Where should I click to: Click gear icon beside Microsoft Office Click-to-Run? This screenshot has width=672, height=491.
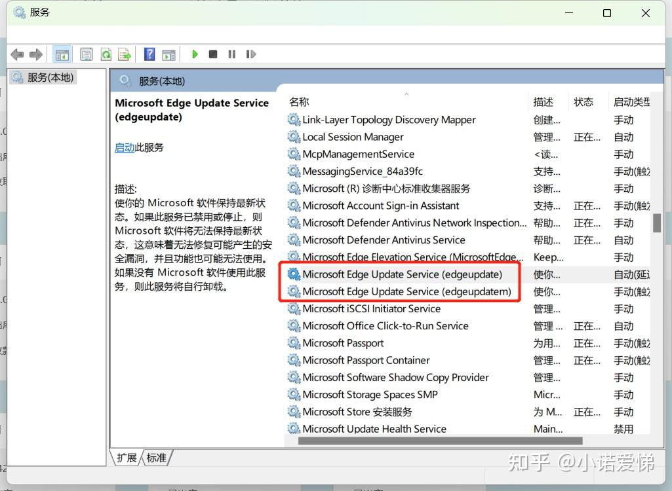coord(294,326)
